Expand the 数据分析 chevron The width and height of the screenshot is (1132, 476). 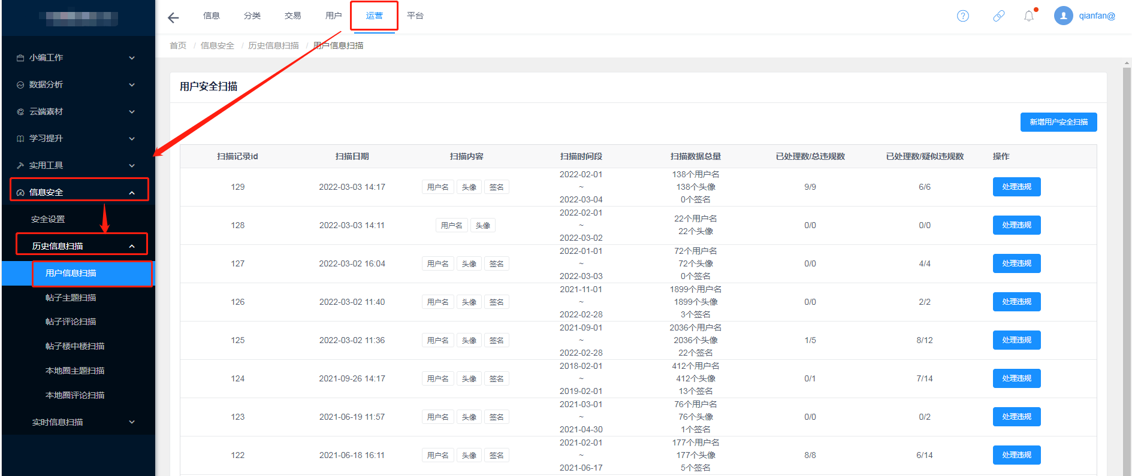pyautogui.click(x=132, y=85)
